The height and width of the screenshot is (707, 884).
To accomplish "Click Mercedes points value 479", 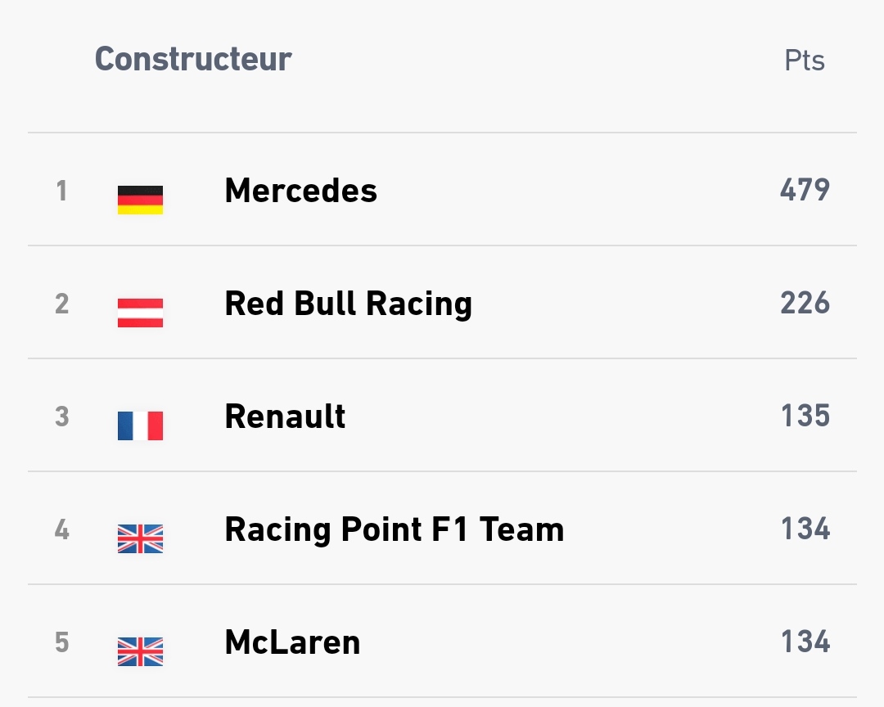I will pos(805,190).
